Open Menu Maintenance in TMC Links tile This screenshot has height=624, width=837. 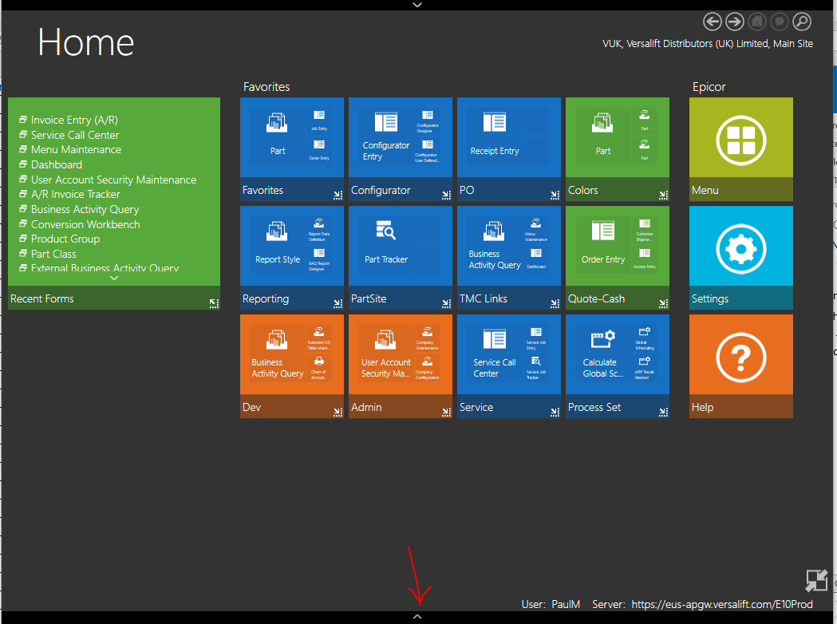click(536, 230)
